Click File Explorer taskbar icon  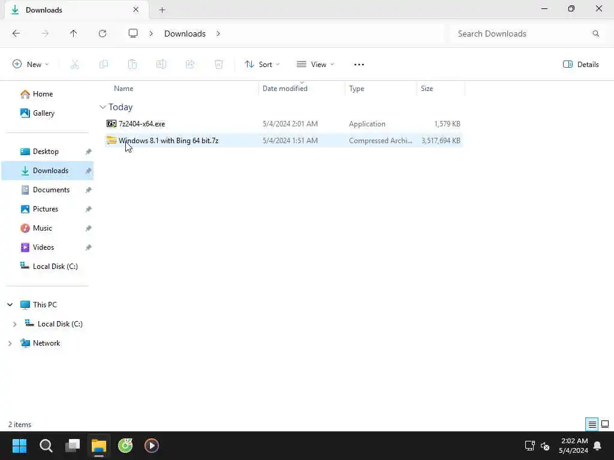point(99,446)
